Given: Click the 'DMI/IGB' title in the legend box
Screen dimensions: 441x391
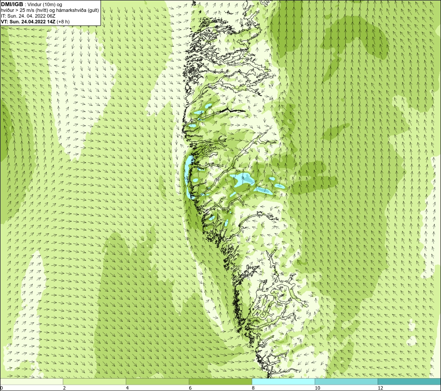Looking at the screenshot, I should pyautogui.click(x=12, y=4).
